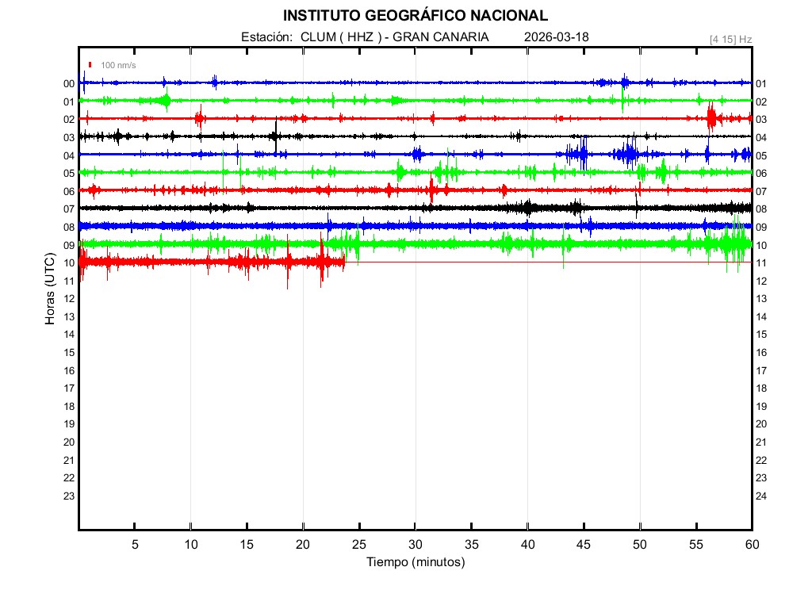Screen dimensions: 812x609
Task: Click the 60 minute tick label
Action: tap(752, 544)
